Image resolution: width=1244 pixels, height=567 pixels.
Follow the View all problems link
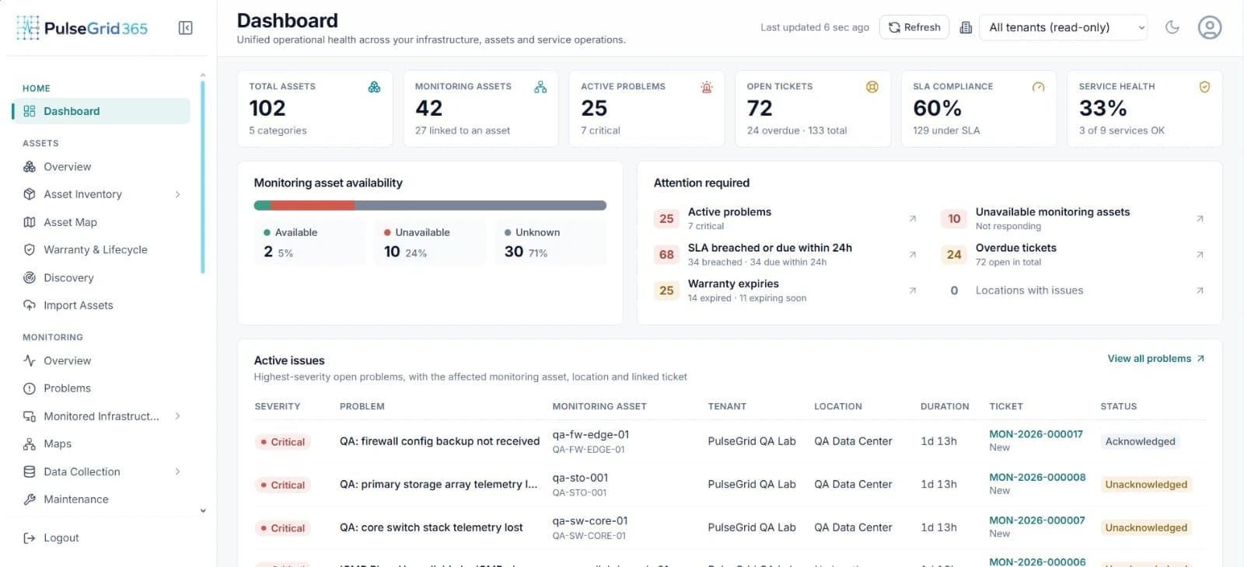[1156, 358]
